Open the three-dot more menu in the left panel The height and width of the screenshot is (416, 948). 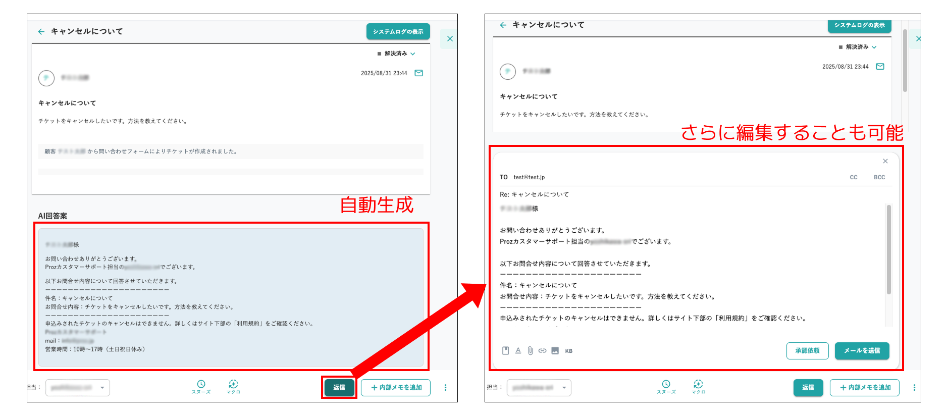coord(445,388)
